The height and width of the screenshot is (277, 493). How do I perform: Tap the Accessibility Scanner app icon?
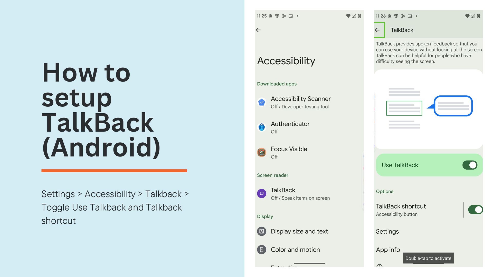(262, 102)
